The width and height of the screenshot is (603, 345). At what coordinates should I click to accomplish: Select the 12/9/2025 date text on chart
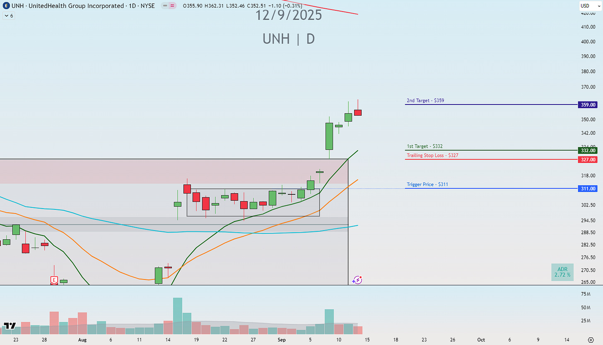click(288, 15)
